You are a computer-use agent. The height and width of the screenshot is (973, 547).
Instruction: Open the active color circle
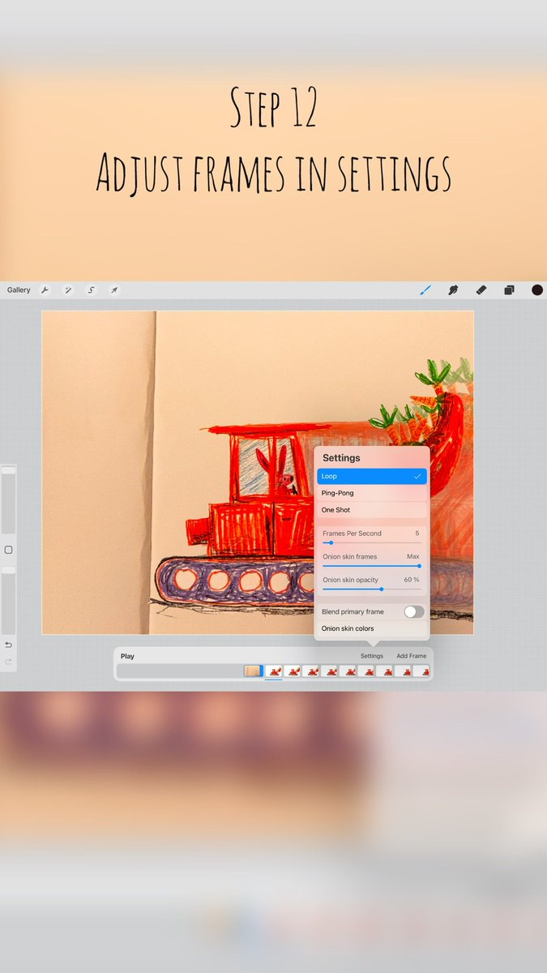click(x=536, y=290)
